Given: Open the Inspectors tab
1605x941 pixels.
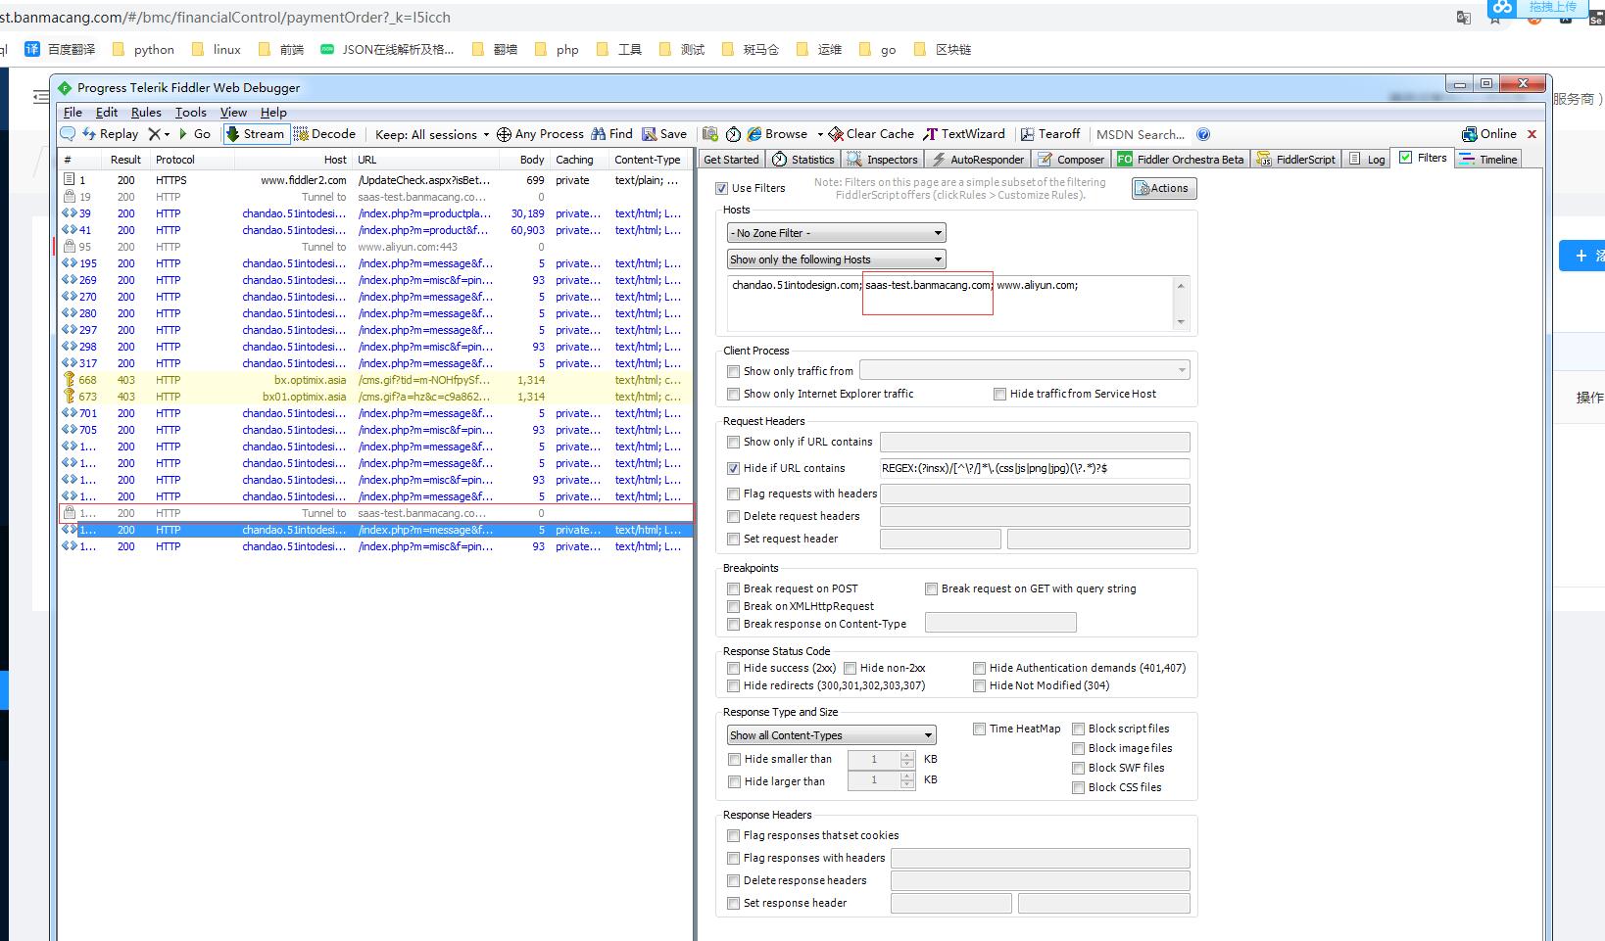Looking at the screenshot, I should coord(882,160).
